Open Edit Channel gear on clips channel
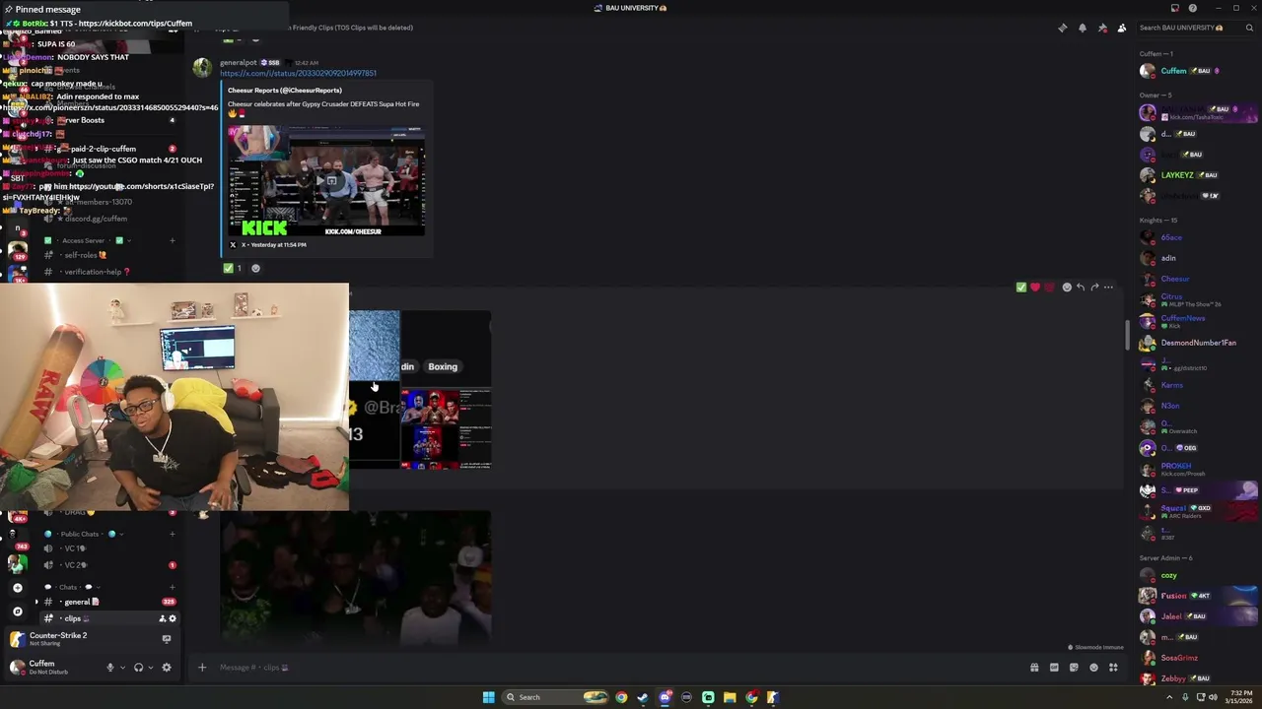The width and height of the screenshot is (1262, 709). (173, 618)
